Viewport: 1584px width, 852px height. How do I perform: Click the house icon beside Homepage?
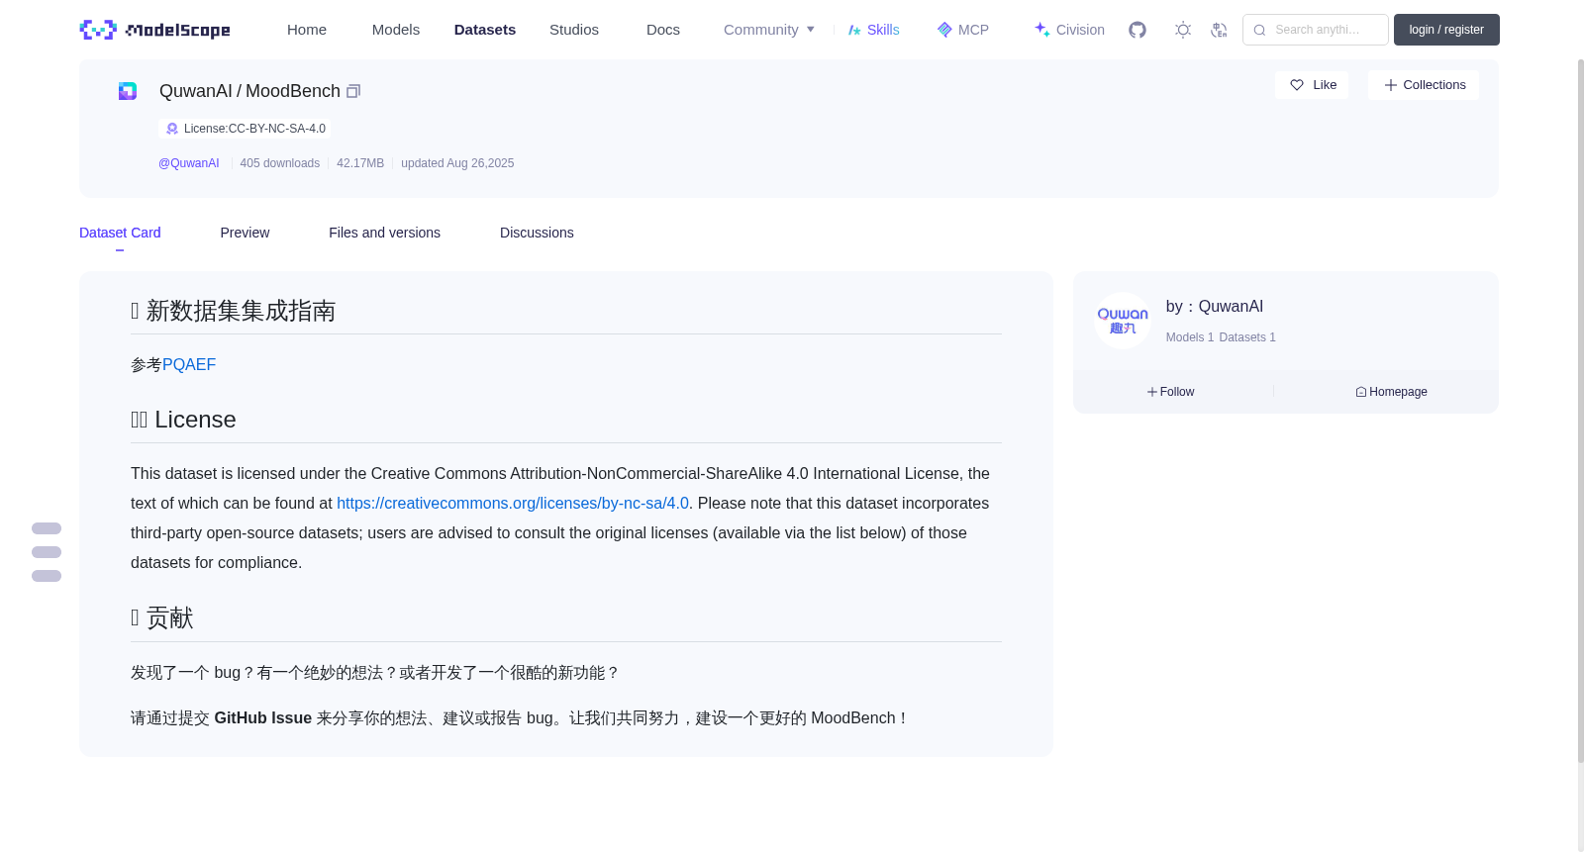tap(1361, 392)
